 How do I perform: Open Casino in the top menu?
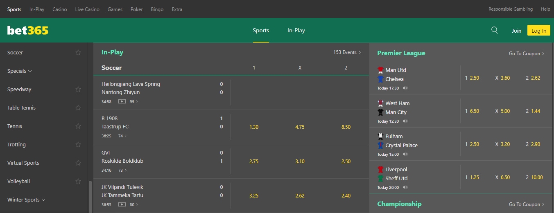point(60,9)
